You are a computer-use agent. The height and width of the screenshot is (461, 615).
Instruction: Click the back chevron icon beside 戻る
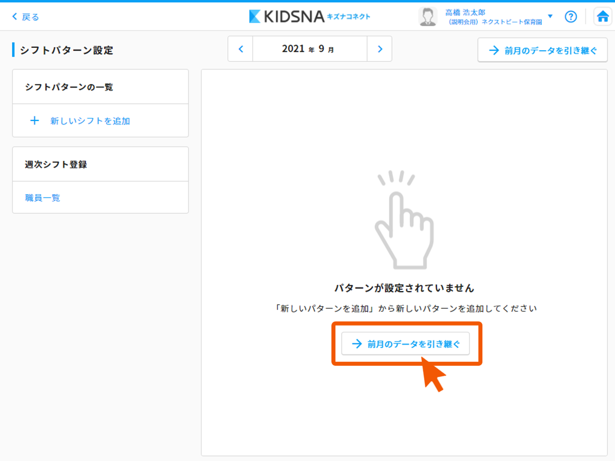(15, 17)
